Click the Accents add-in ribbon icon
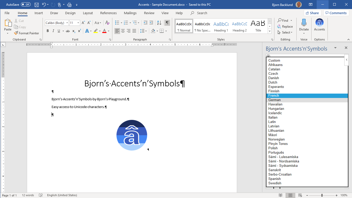 point(319,23)
